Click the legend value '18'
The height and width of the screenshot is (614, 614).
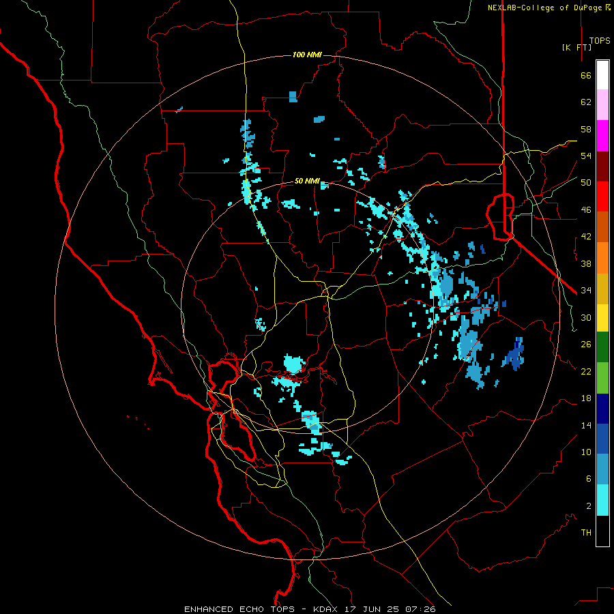pos(586,398)
